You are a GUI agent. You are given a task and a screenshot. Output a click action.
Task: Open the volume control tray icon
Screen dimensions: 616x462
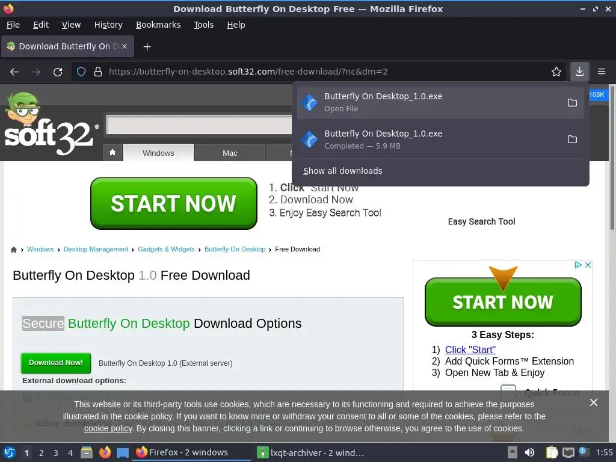(529, 452)
